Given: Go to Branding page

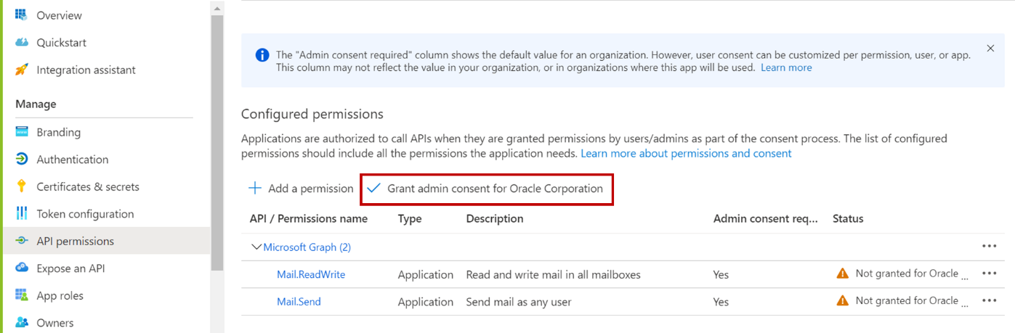Looking at the screenshot, I should pos(59,132).
